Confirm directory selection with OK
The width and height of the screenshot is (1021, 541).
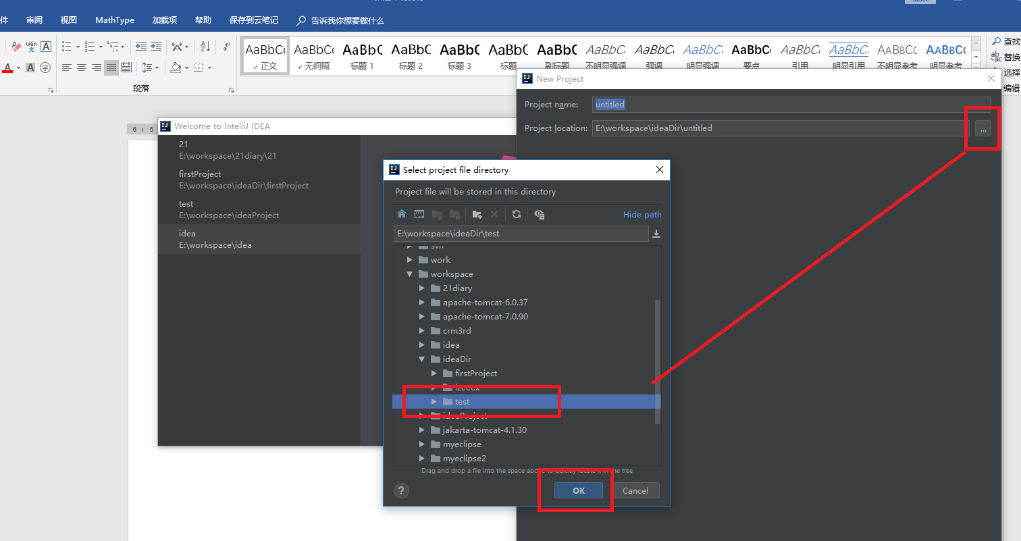(x=579, y=491)
